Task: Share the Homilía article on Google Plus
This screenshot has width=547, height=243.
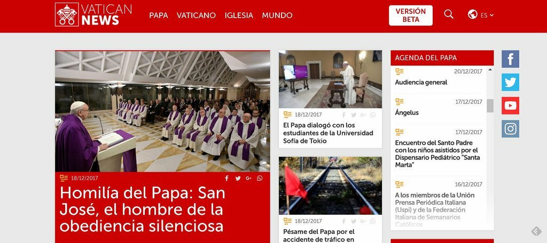Action: (x=248, y=178)
